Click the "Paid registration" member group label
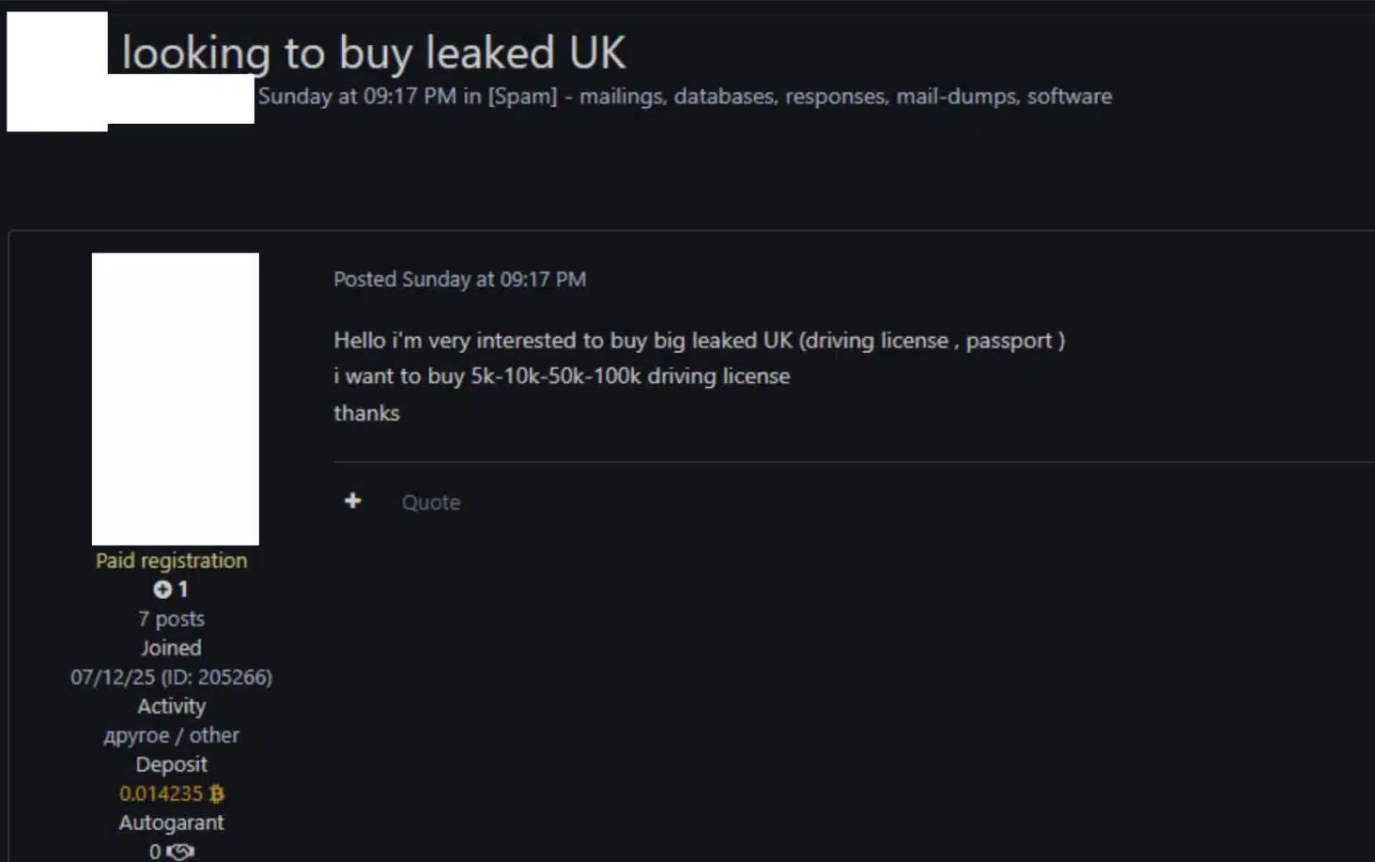Viewport: 1375px width, 862px height. [x=171, y=561]
